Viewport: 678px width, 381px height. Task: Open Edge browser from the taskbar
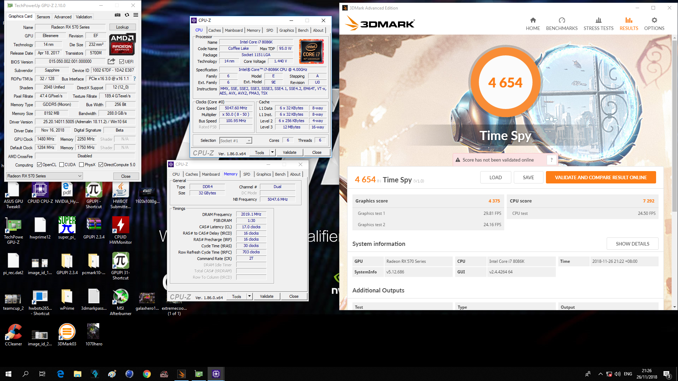click(x=60, y=374)
